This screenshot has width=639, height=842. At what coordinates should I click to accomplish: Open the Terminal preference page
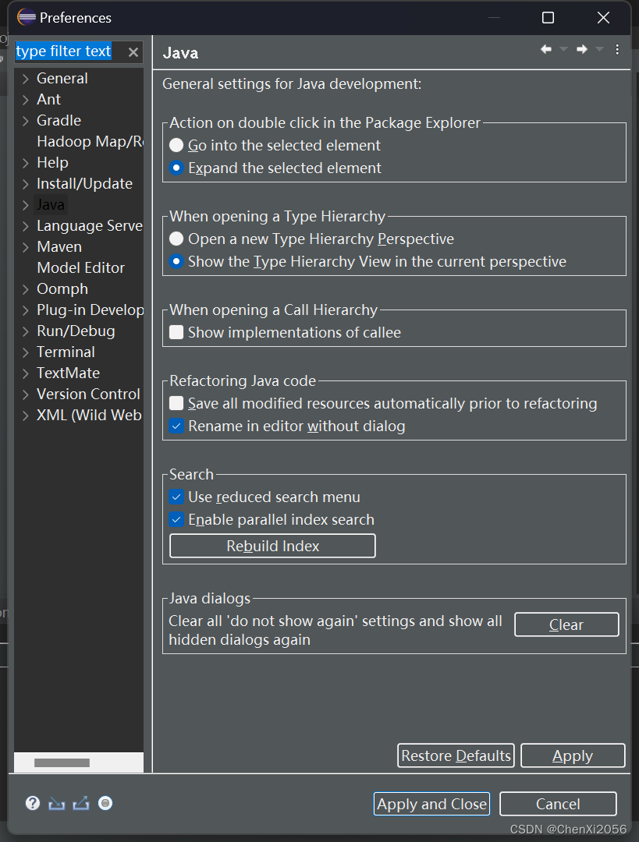coord(66,352)
